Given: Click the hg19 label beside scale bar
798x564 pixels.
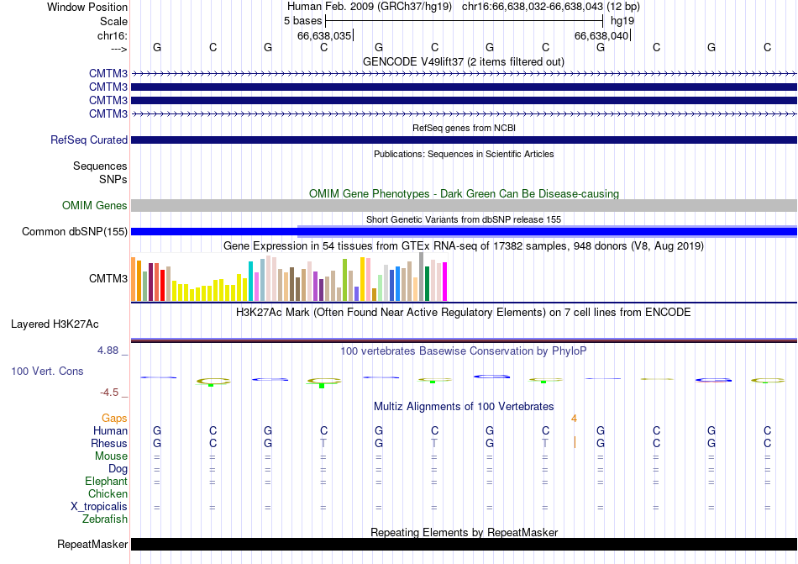Looking at the screenshot, I should tap(622, 21).
